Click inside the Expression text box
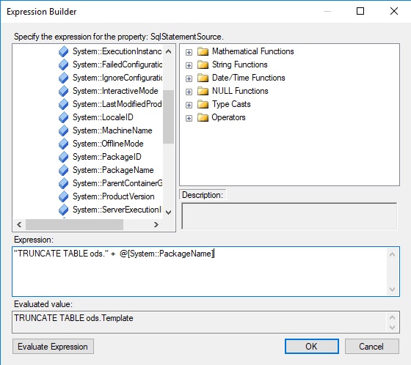The width and height of the screenshot is (411, 365). 199,271
